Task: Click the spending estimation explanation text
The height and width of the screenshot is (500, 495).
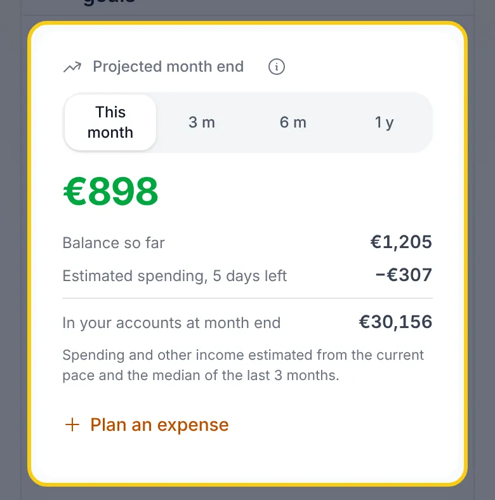Action: [243, 365]
